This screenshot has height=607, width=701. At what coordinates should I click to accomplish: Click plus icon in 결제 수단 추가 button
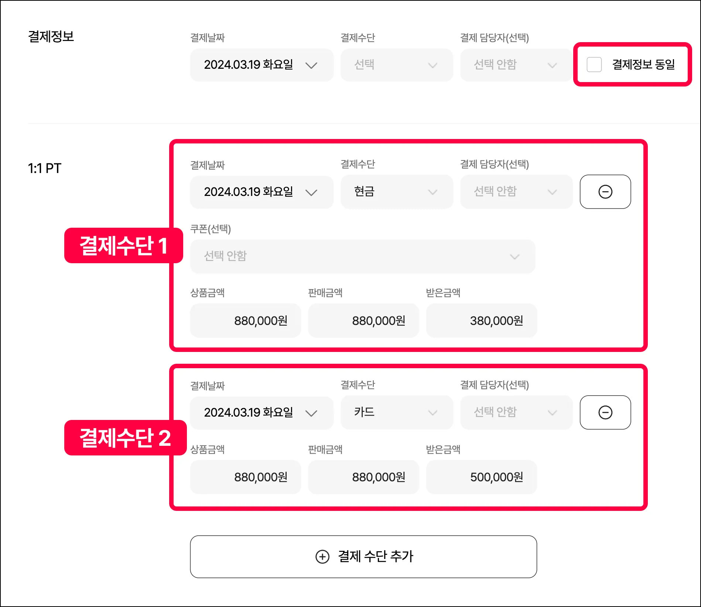click(322, 556)
